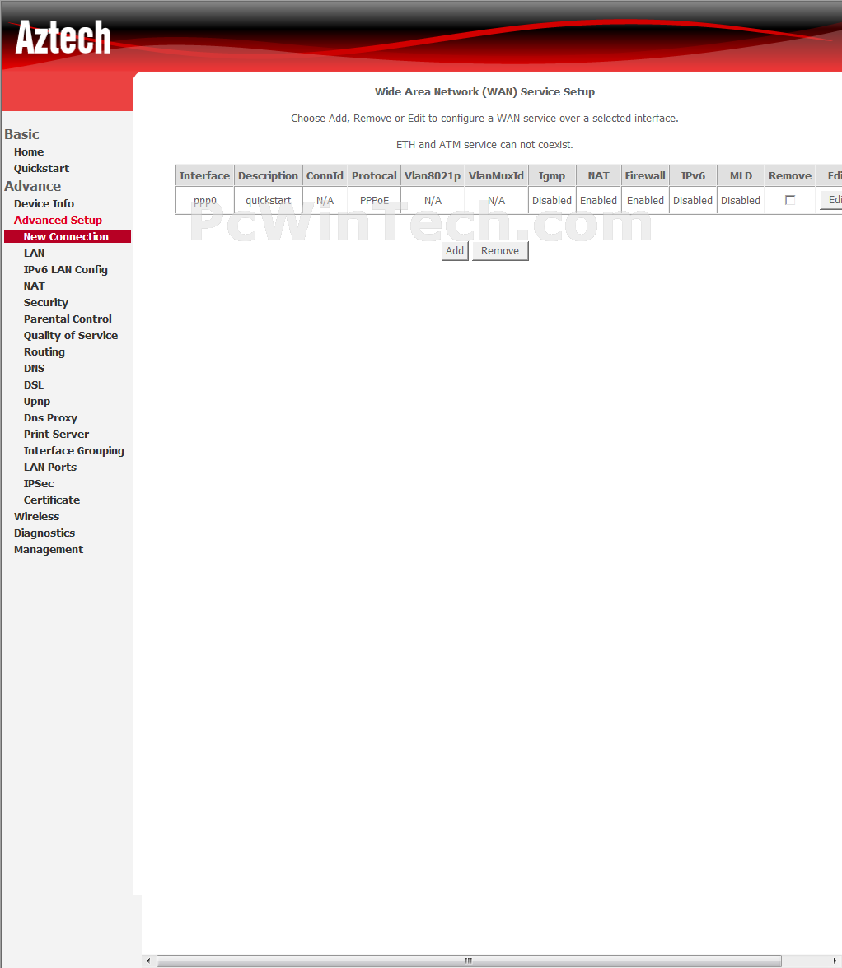Click the IPv6 Disabled cell
The width and height of the screenshot is (842, 968).
693,201
